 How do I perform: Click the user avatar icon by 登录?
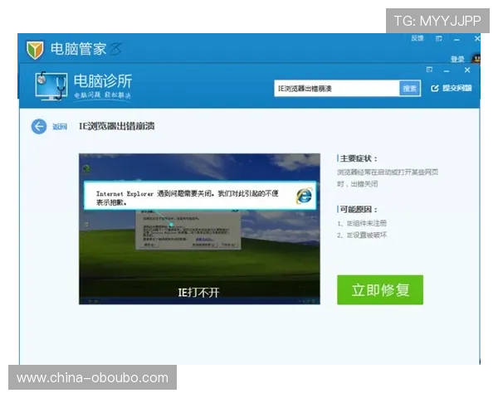tap(476, 59)
